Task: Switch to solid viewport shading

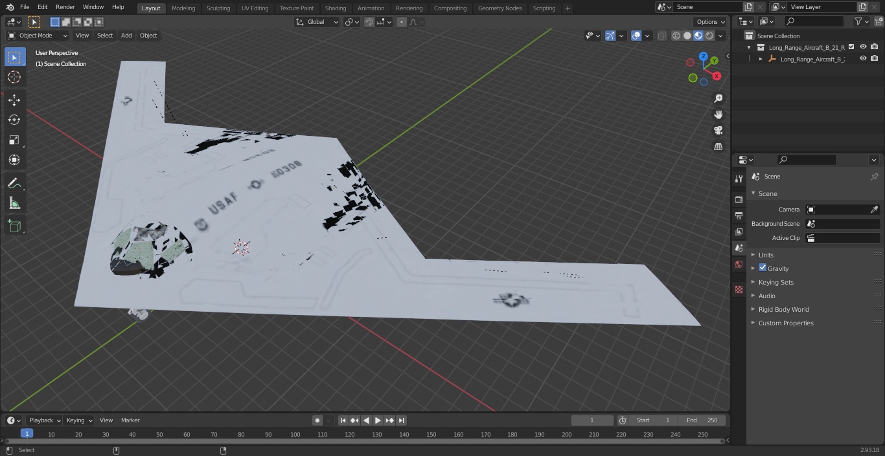Action: [687, 36]
